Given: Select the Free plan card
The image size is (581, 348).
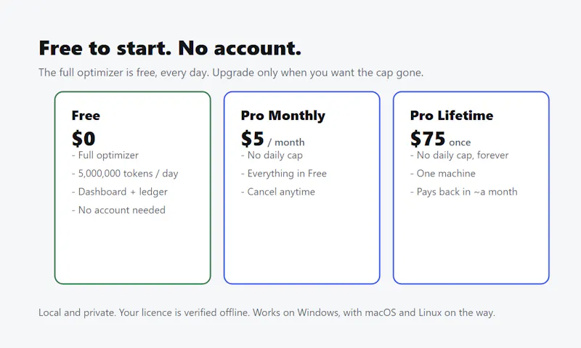Looking at the screenshot, I should pyautogui.click(x=133, y=188).
